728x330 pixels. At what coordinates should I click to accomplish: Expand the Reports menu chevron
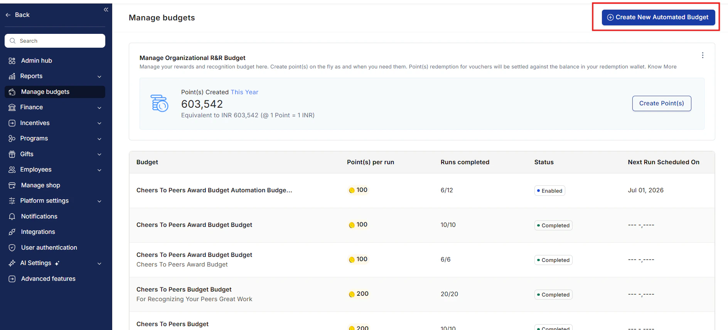99,77
